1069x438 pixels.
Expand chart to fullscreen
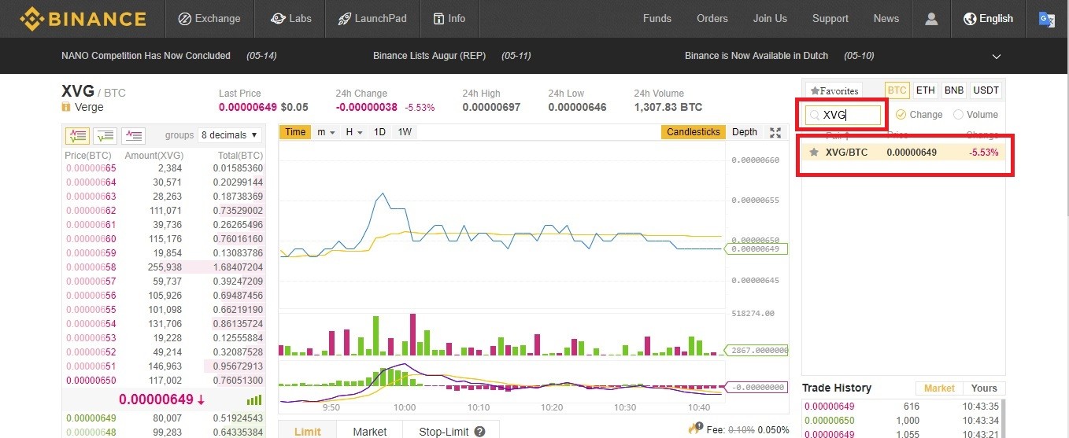click(775, 133)
